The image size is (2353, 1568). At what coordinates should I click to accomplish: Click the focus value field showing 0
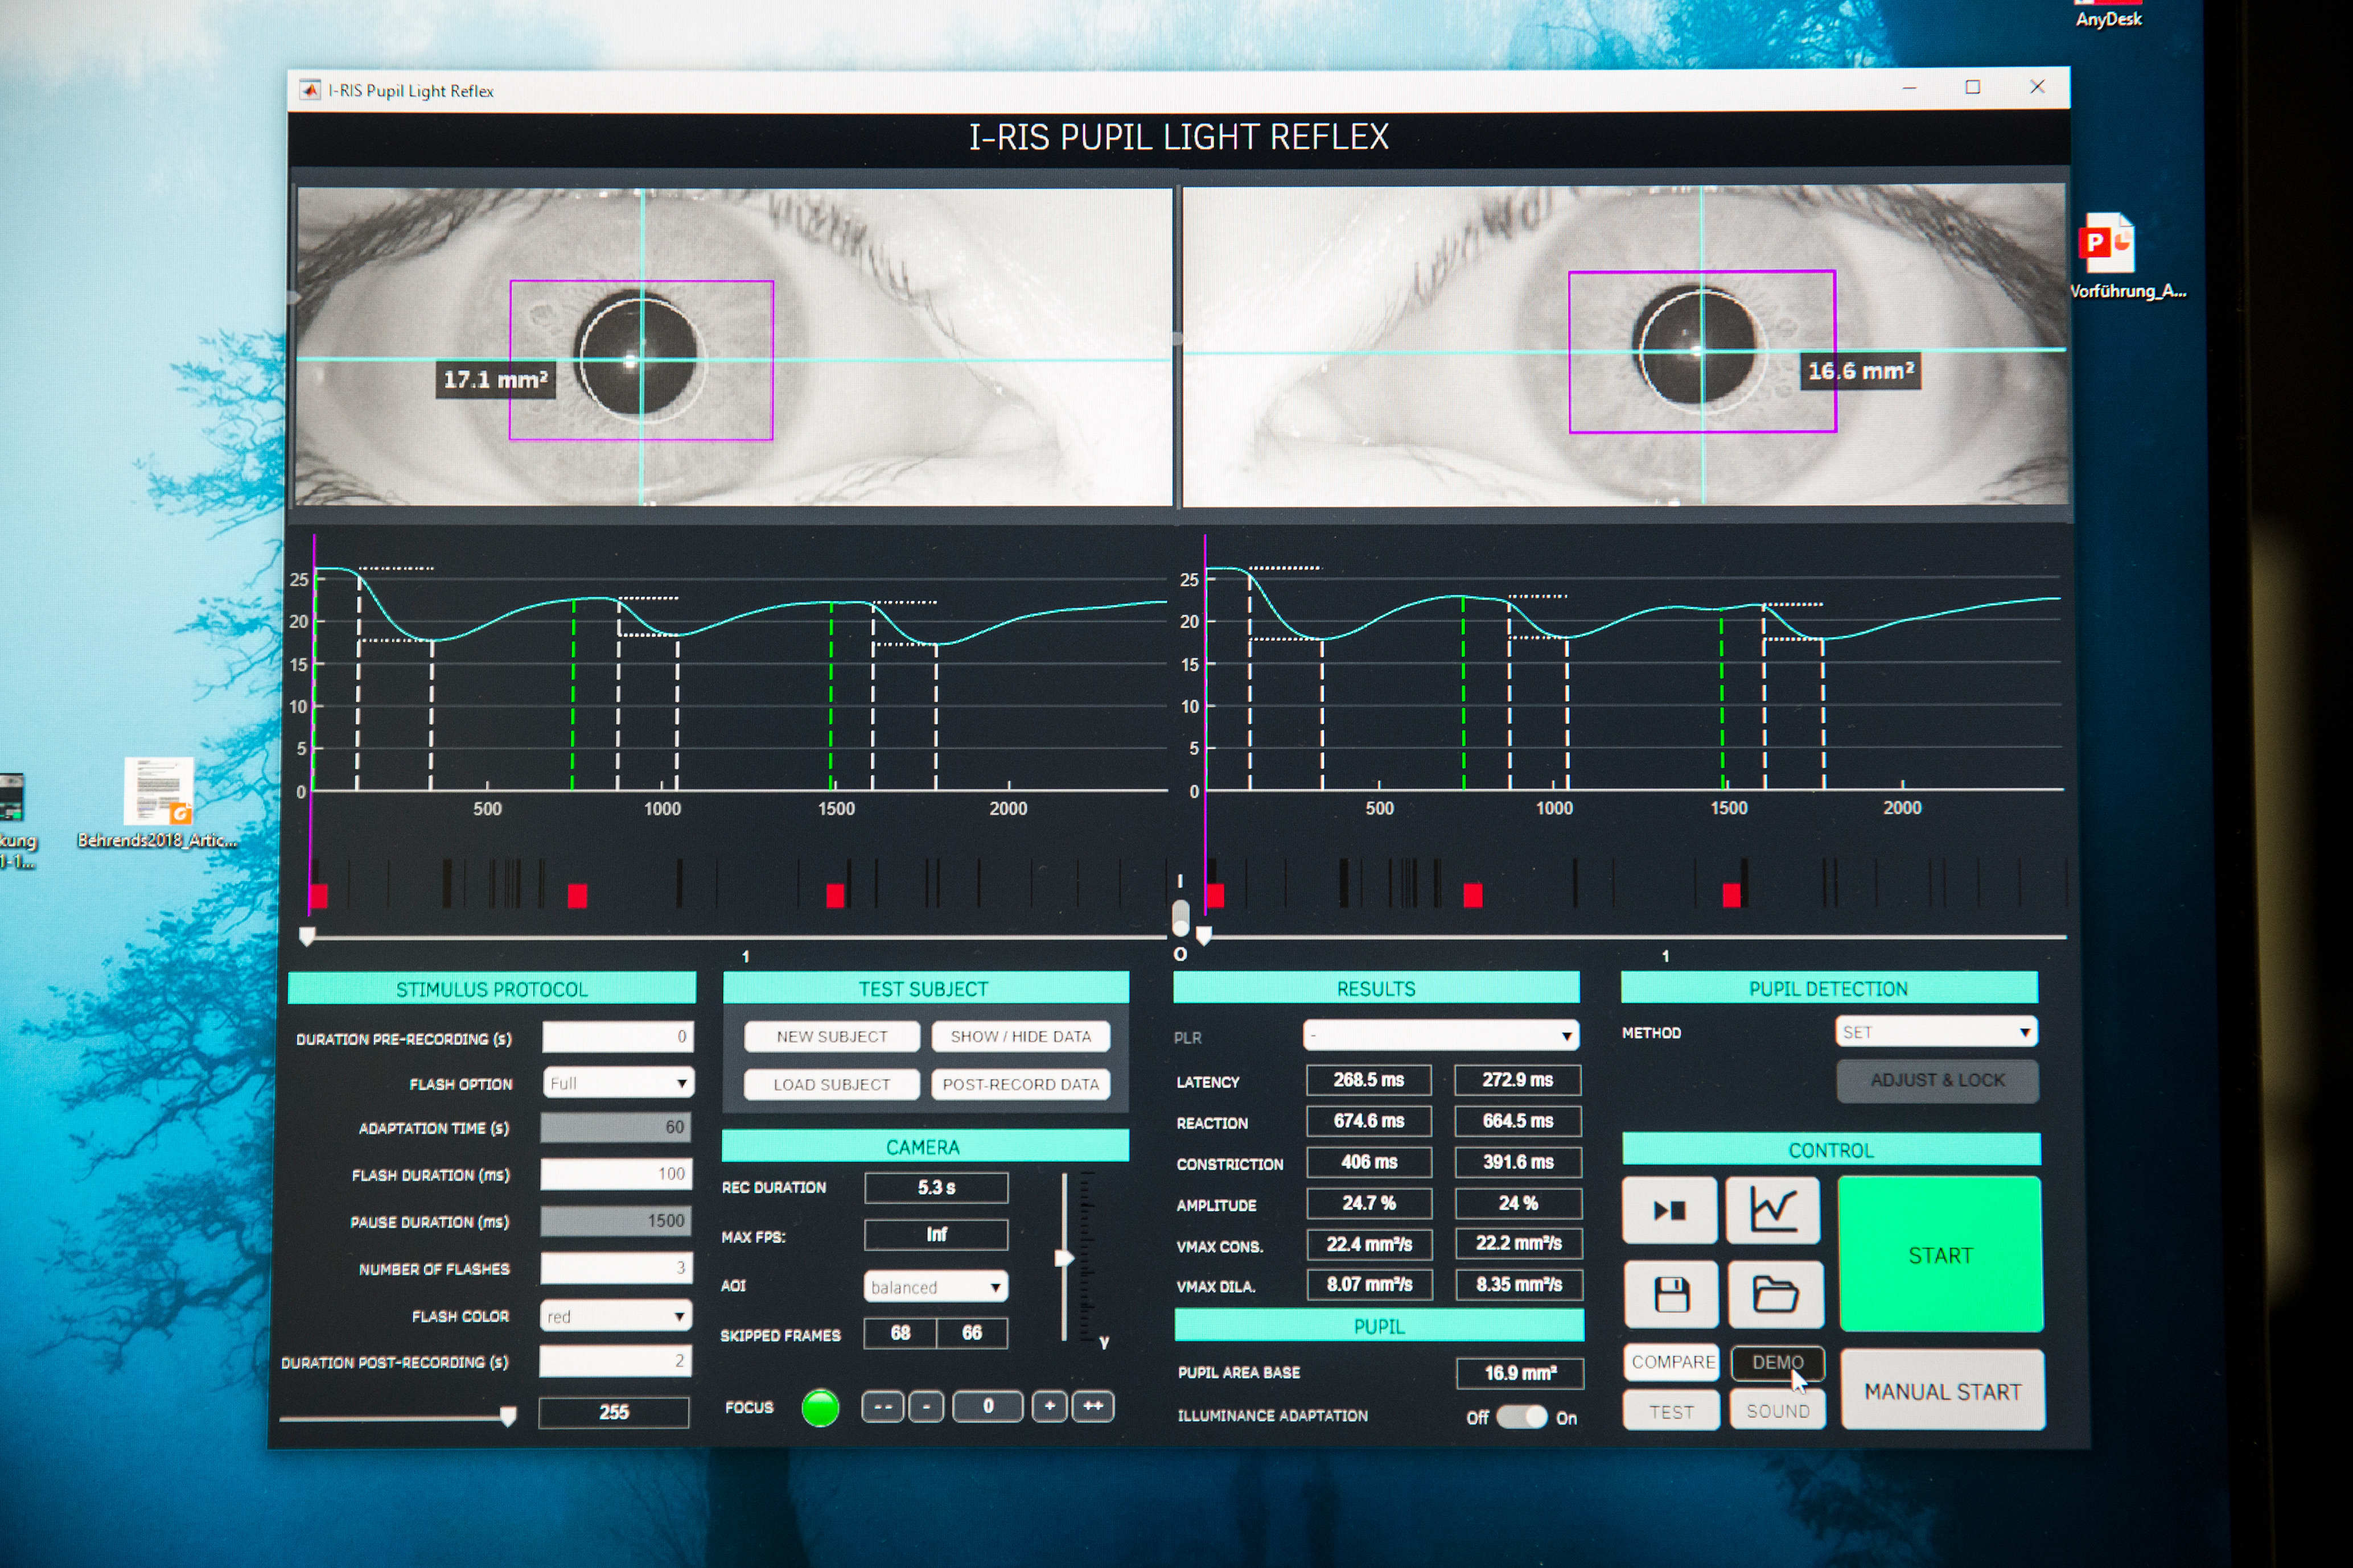(988, 1406)
